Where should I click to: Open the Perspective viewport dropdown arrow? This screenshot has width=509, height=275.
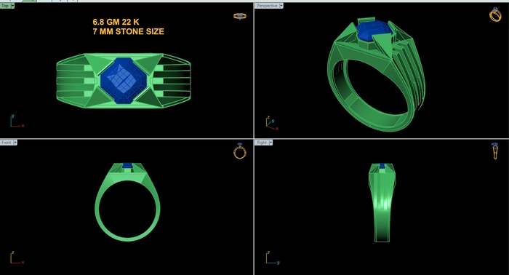pyautogui.click(x=281, y=6)
